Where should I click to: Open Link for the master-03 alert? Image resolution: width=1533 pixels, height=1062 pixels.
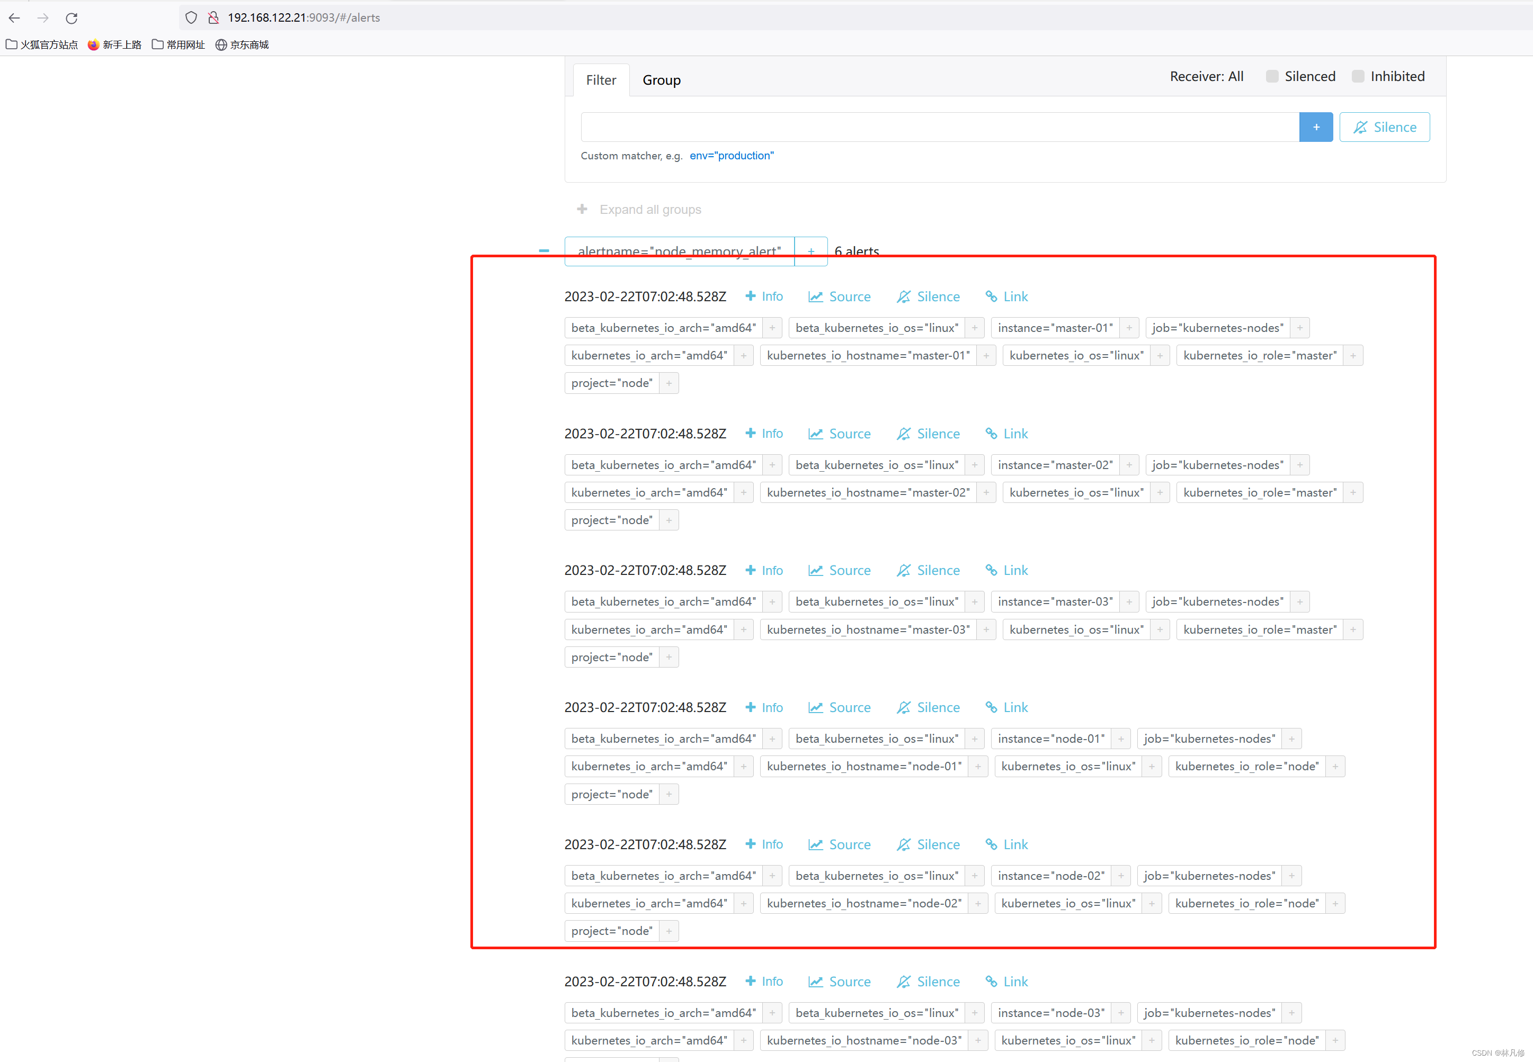(1006, 571)
